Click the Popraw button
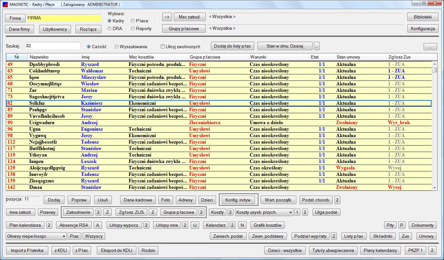The width and height of the screenshot is (444, 260). (79, 200)
